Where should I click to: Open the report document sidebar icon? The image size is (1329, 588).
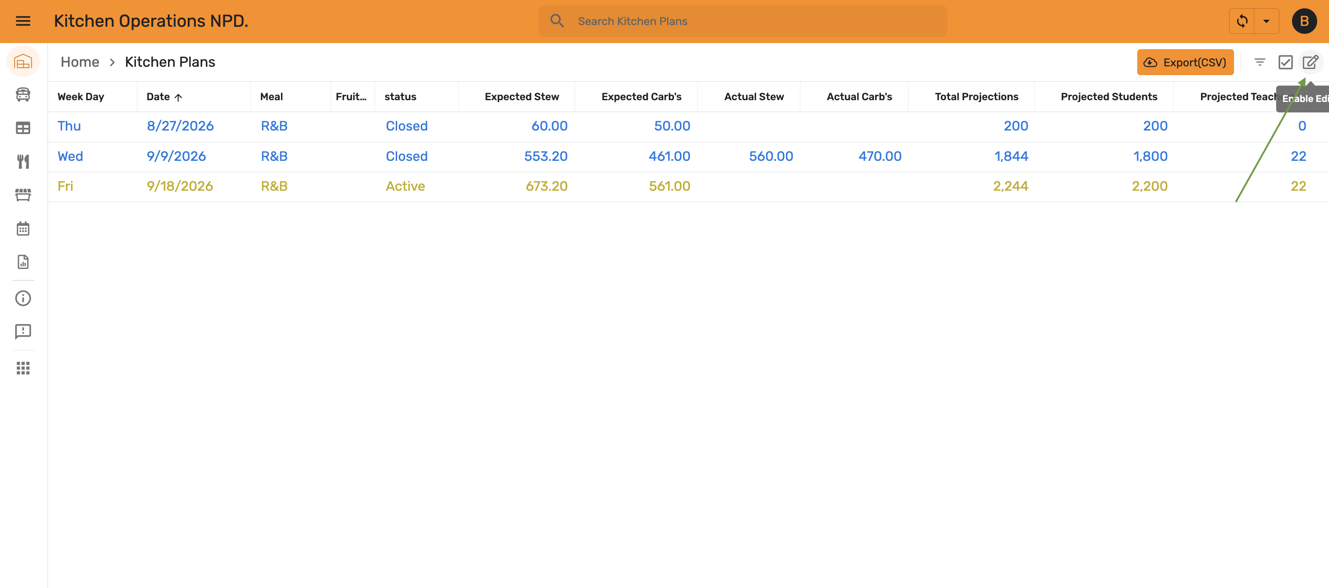tap(23, 262)
